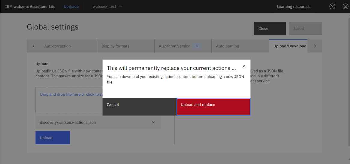
Task: Open the user profile icon
Action: tap(345, 7)
